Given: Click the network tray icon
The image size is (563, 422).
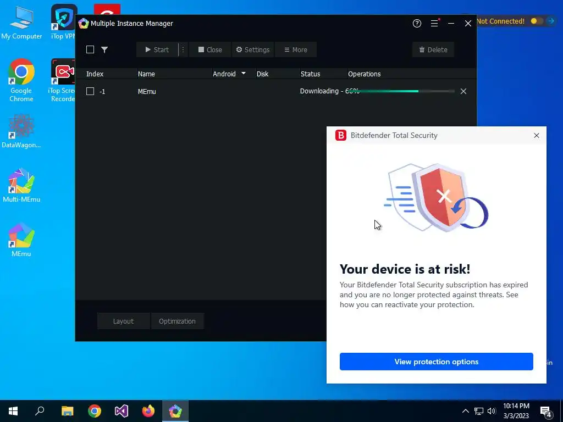Looking at the screenshot, I should point(479,411).
